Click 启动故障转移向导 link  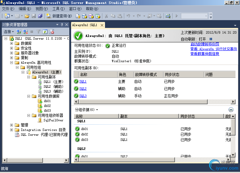click(205, 44)
